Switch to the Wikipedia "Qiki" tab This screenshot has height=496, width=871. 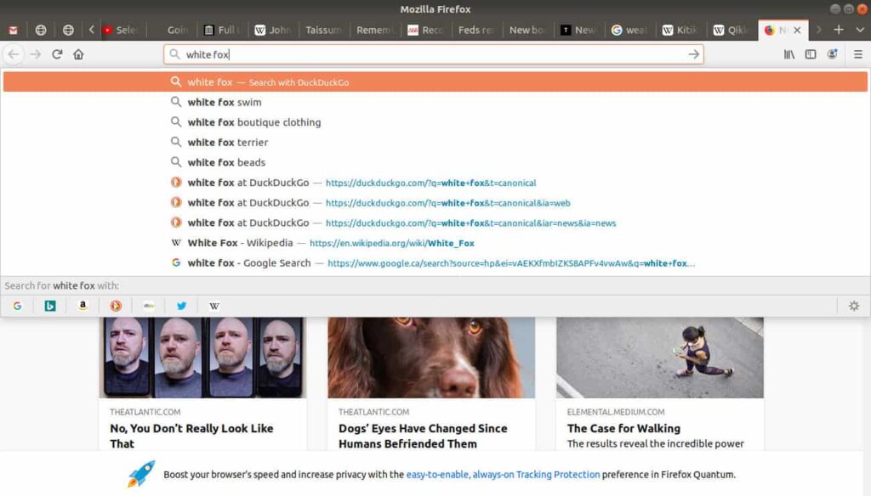click(731, 30)
